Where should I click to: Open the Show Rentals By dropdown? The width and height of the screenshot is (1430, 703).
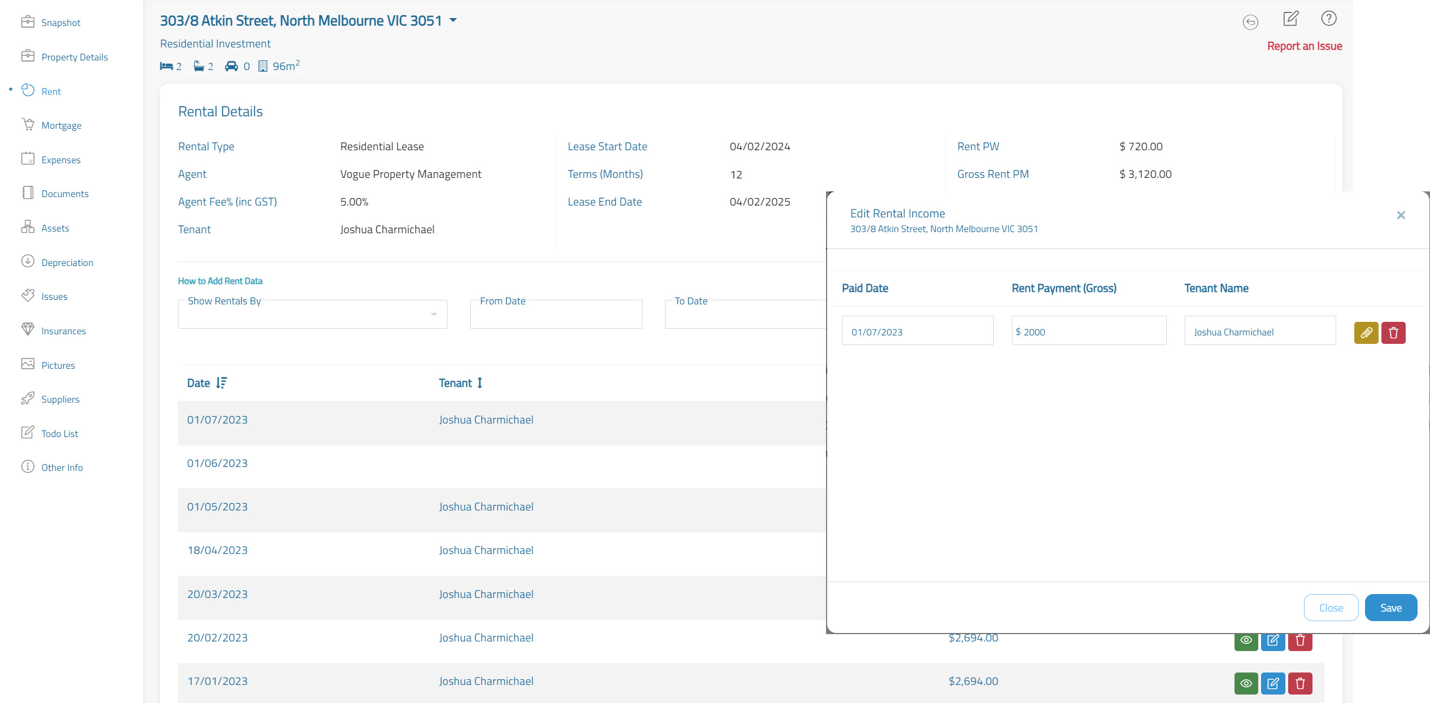312,315
